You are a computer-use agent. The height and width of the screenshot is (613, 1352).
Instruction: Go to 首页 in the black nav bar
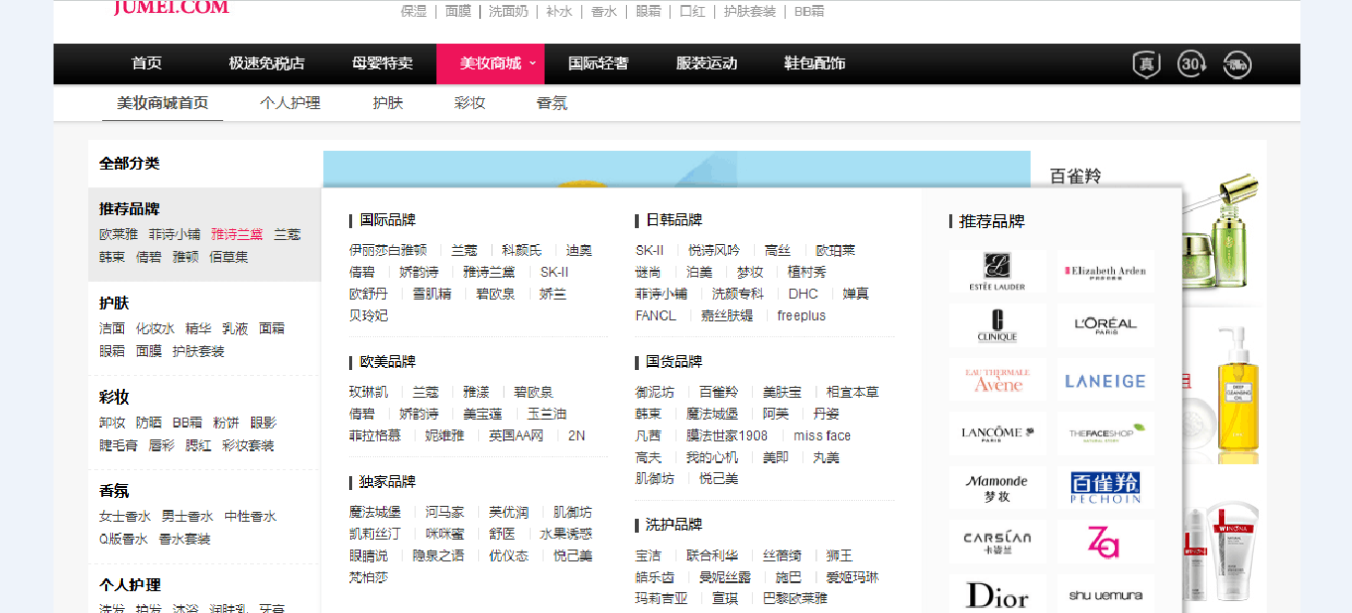pos(147,63)
